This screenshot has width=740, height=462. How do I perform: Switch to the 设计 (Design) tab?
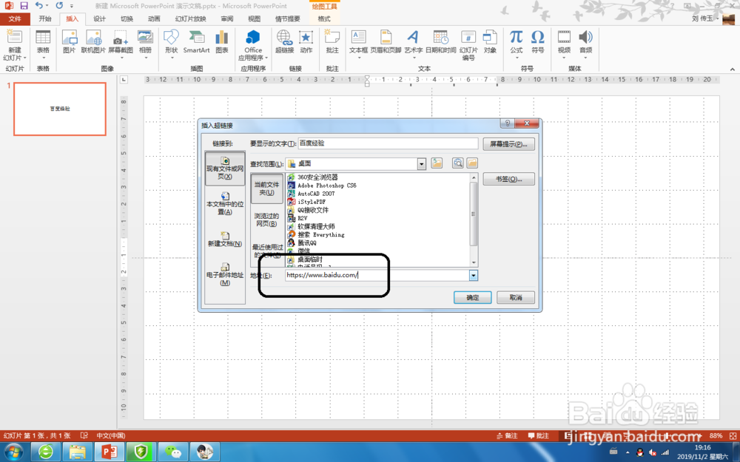[99, 19]
